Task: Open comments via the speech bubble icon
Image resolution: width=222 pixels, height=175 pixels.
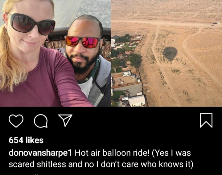Action: 41,121
